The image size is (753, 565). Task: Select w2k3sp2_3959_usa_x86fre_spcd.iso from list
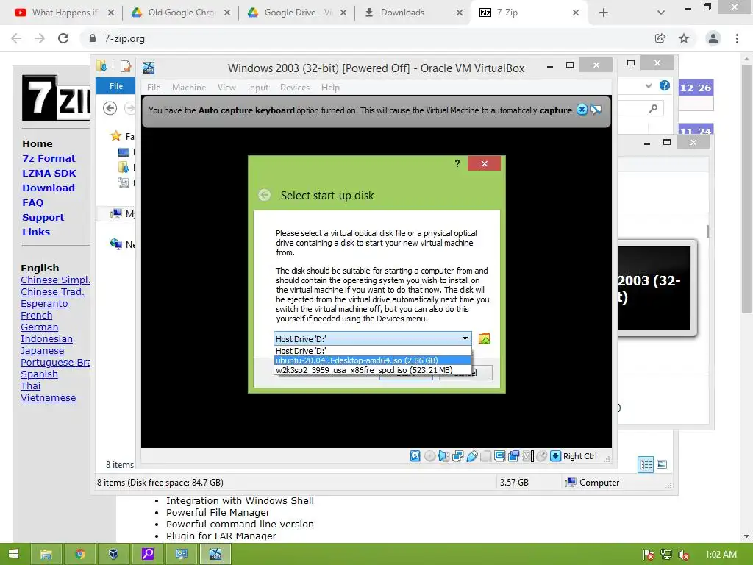[373, 370]
